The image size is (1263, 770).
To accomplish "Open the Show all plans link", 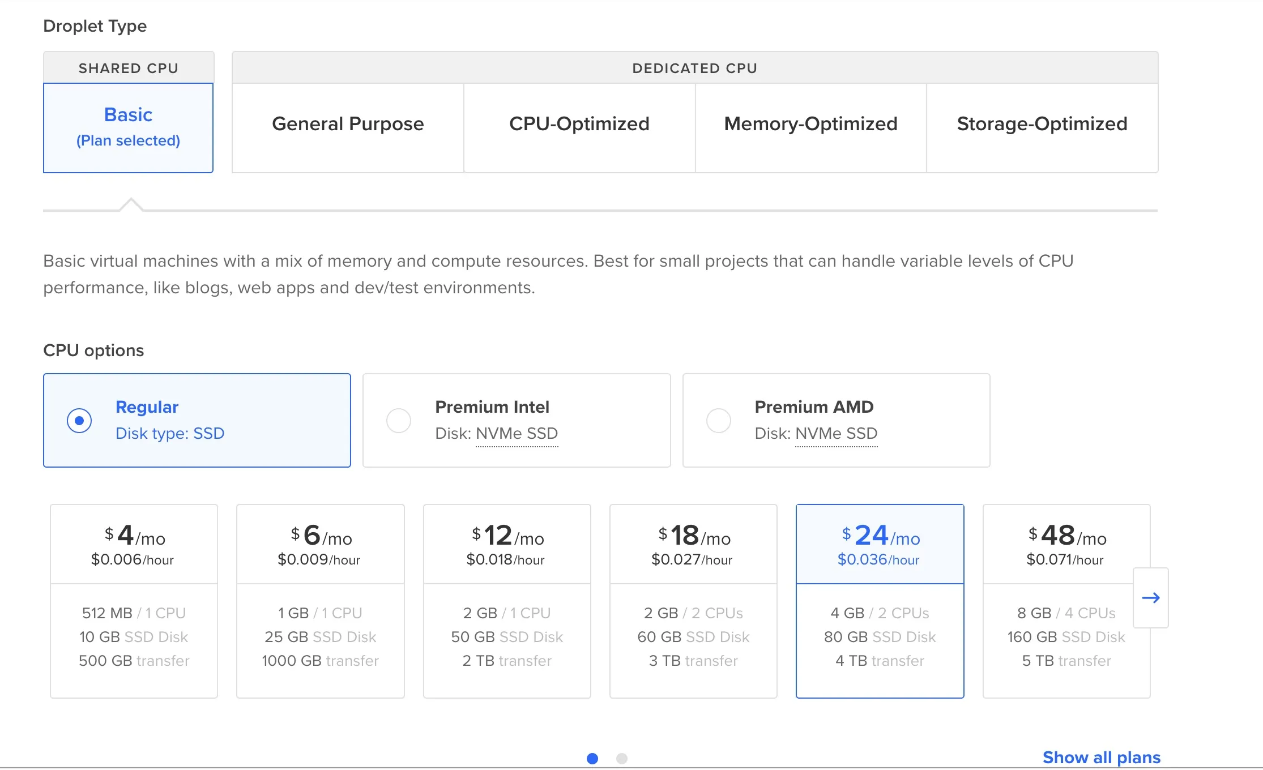I will click(x=1102, y=757).
